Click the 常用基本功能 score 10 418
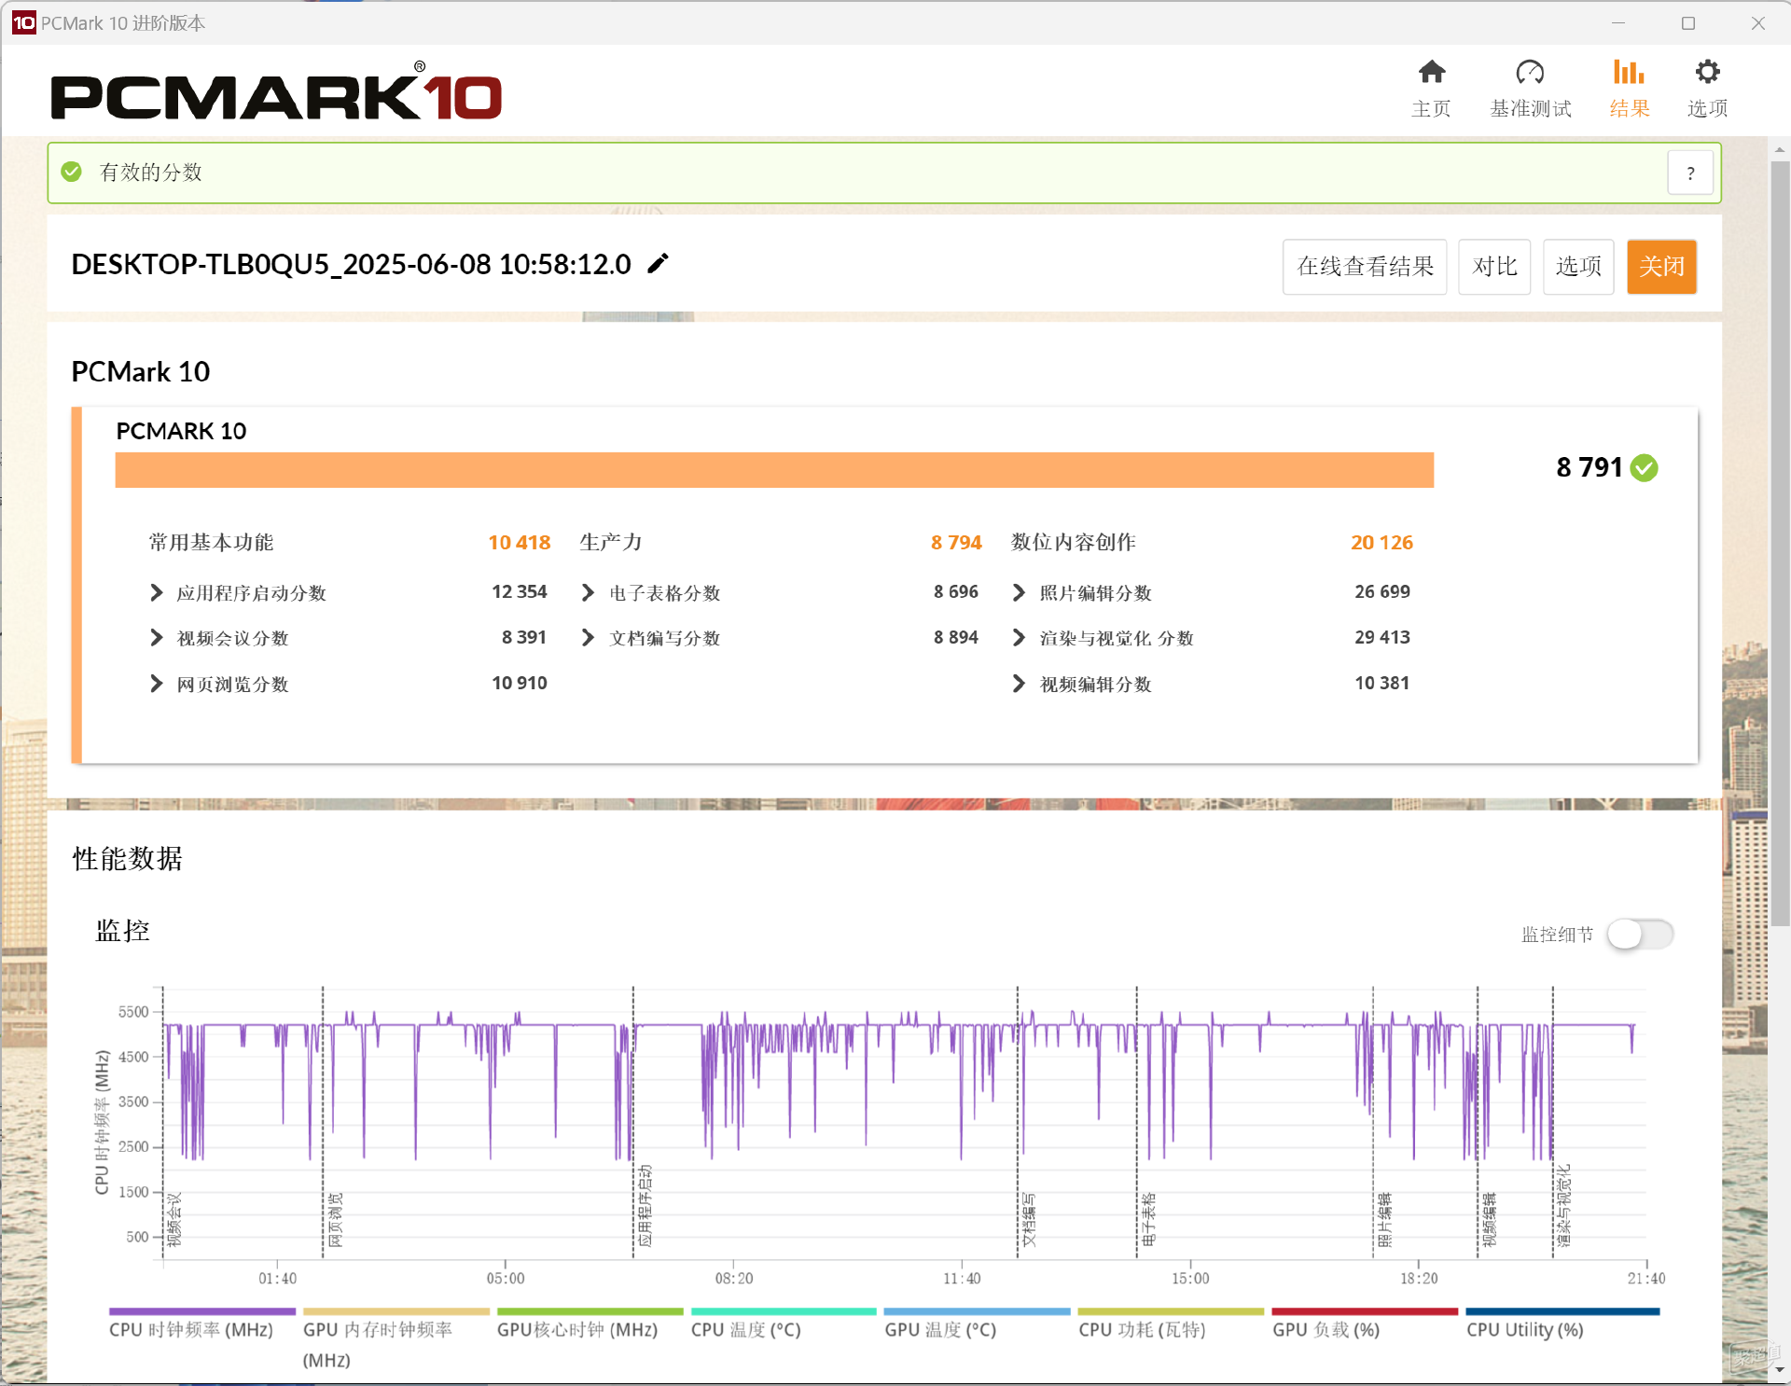This screenshot has width=1791, height=1386. click(520, 543)
